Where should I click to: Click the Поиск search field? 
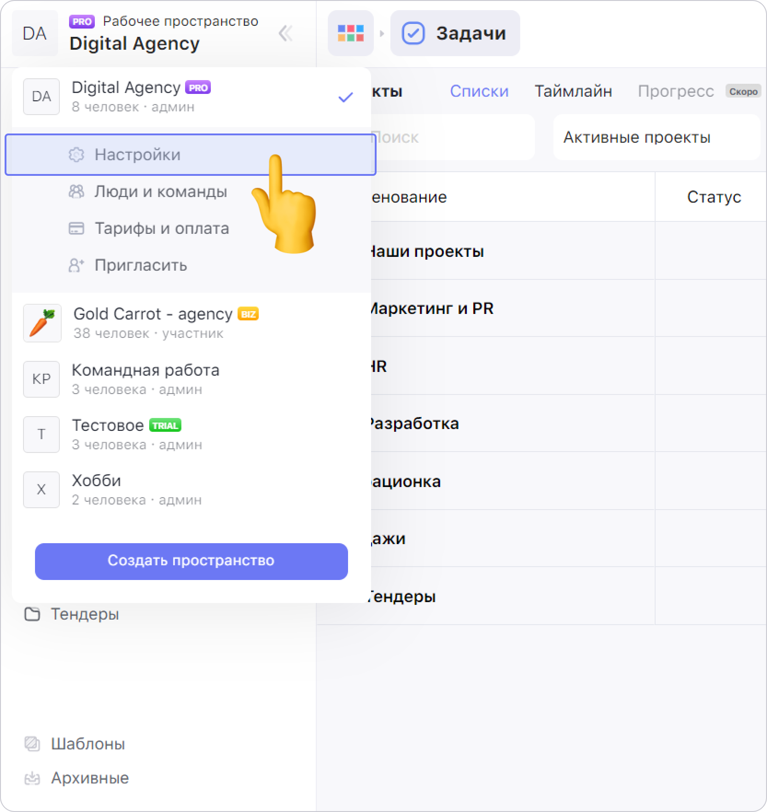451,137
